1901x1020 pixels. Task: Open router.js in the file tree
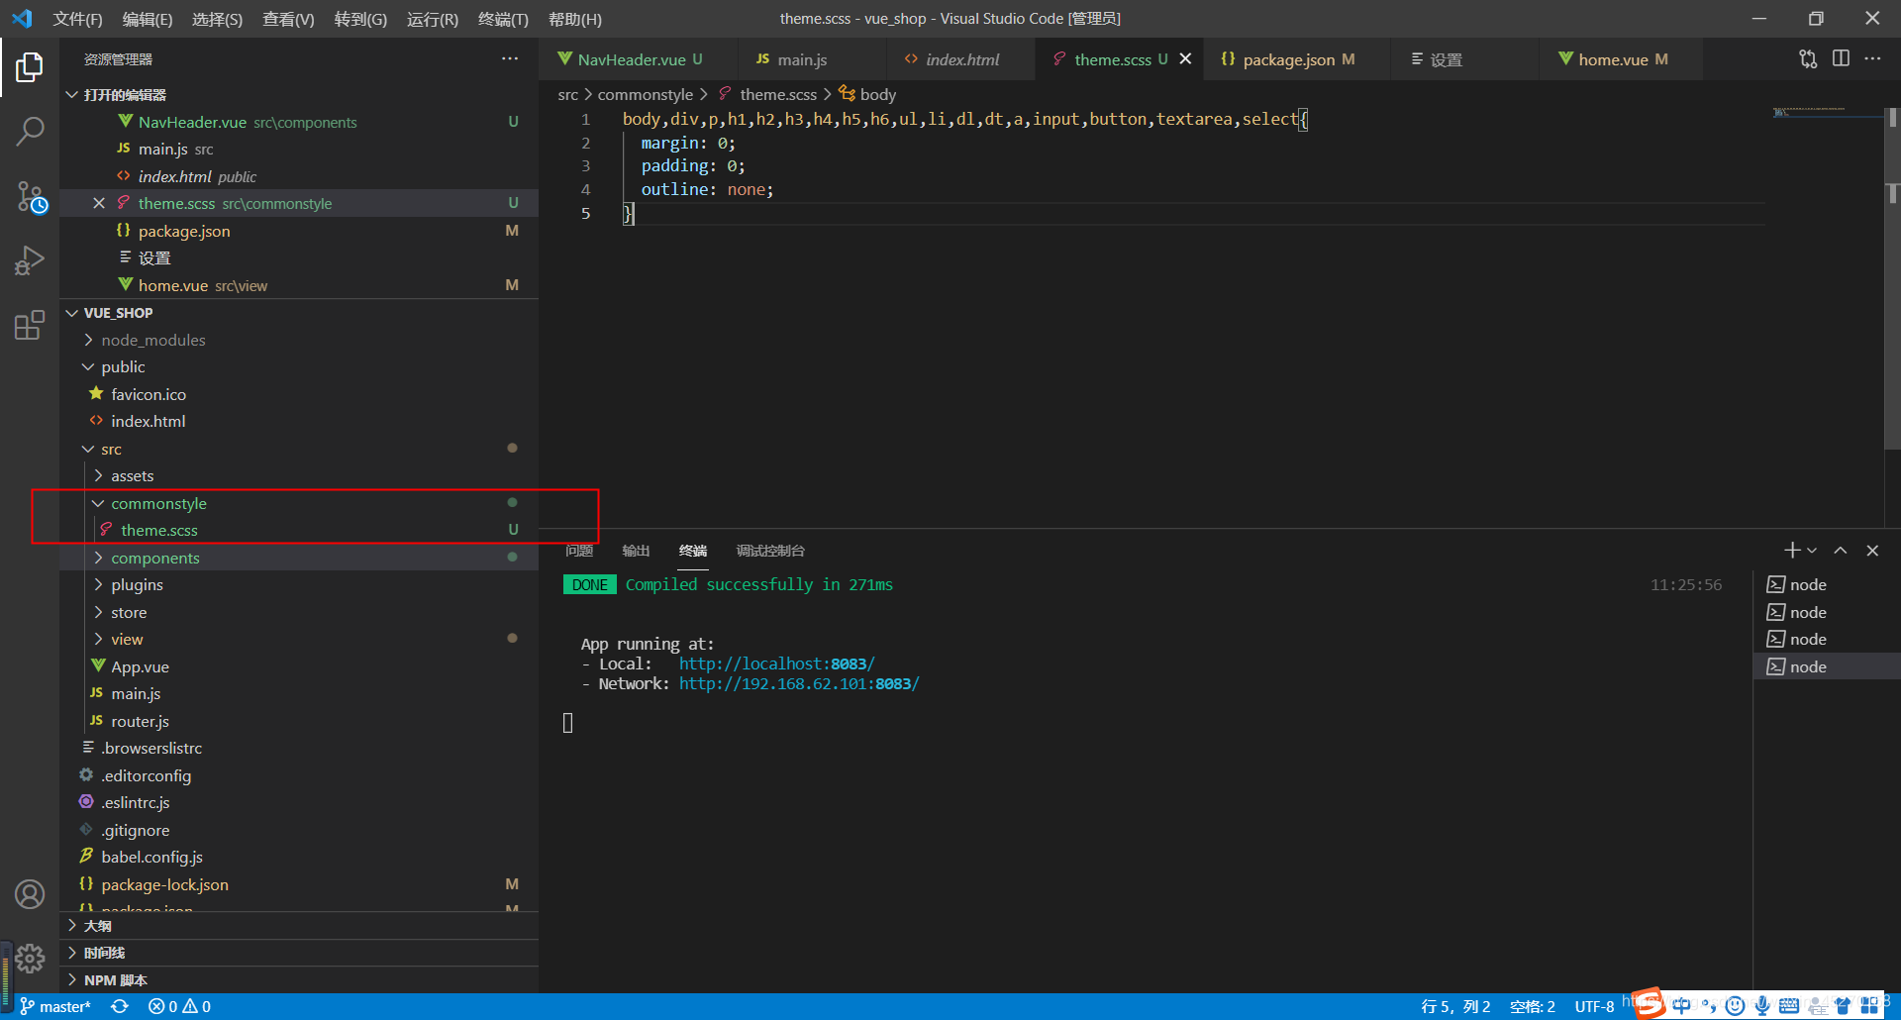140,721
